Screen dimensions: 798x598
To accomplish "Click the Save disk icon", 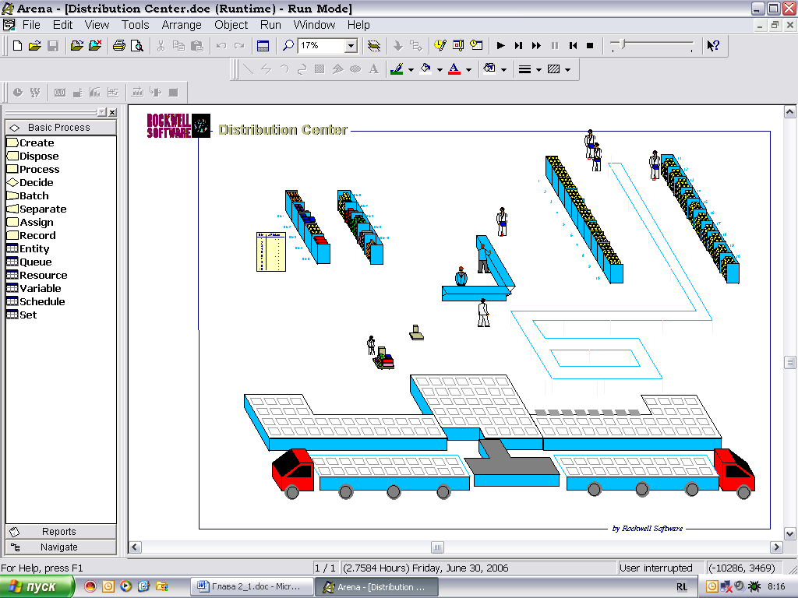I will (x=53, y=46).
